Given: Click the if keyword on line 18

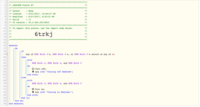Looking at the screenshot, I should 22,51.
